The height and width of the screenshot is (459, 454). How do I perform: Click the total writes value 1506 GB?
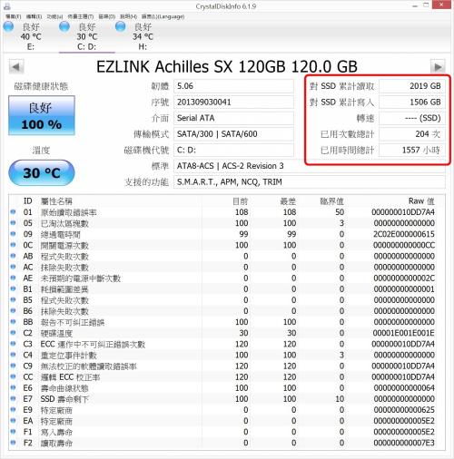click(412, 103)
